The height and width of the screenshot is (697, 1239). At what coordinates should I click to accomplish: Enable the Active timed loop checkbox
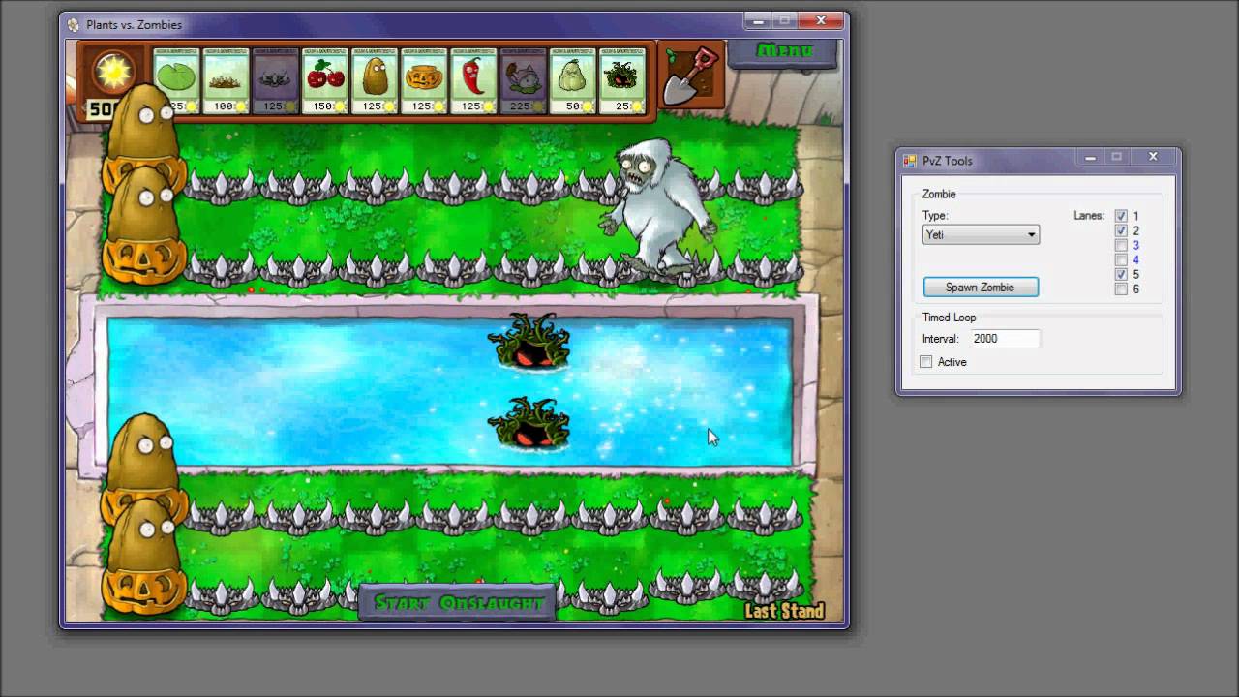click(x=926, y=362)
